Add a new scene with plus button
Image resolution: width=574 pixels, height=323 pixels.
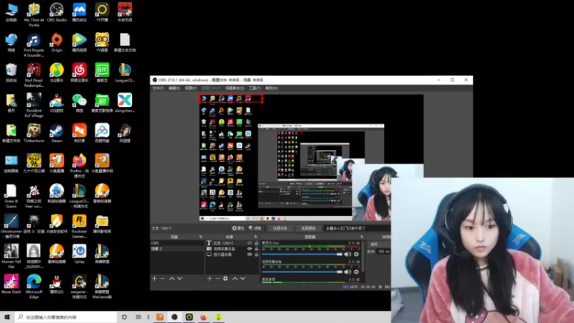[154, 278]
